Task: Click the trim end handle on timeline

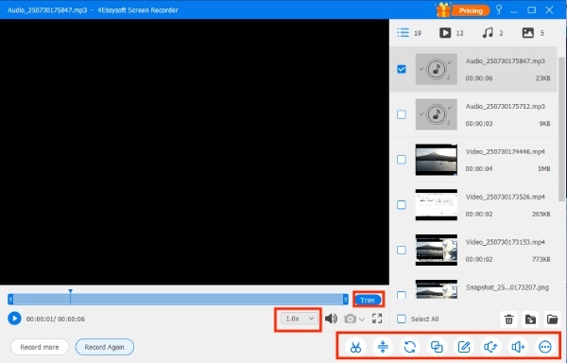Action: pyautogui.click(x=345, y=299)
